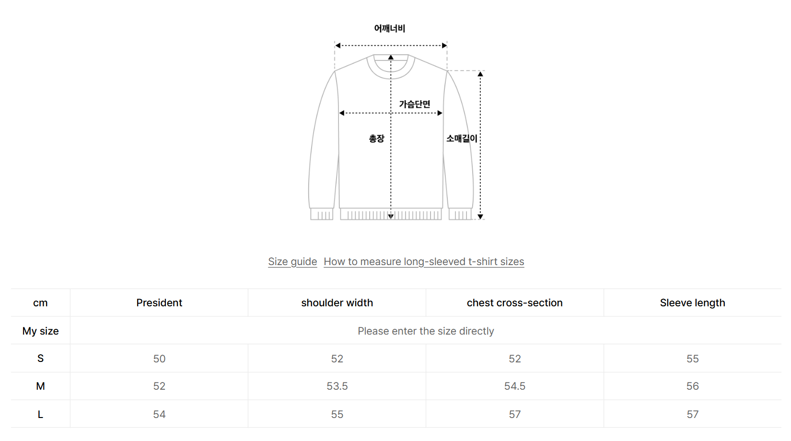Click the 소매길이 label on the diagram
The height and width of the screenshot is (441, 791).
pos(462,139)
